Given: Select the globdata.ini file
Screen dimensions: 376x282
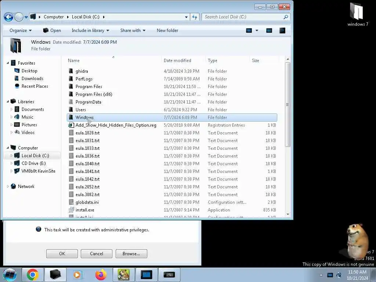Looking at the screenshot, I should coord(172,202).
